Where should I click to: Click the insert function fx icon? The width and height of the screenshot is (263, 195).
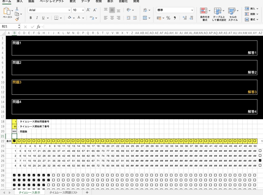pos(39,27)
